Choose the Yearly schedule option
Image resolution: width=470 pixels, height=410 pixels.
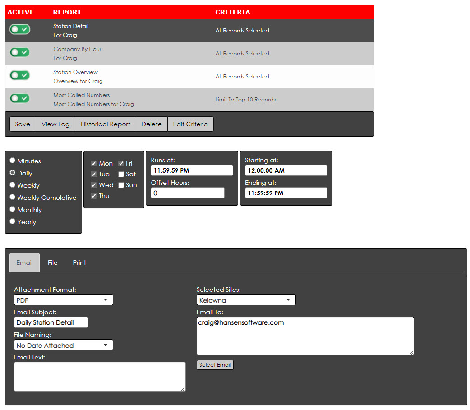click(12, 221)
